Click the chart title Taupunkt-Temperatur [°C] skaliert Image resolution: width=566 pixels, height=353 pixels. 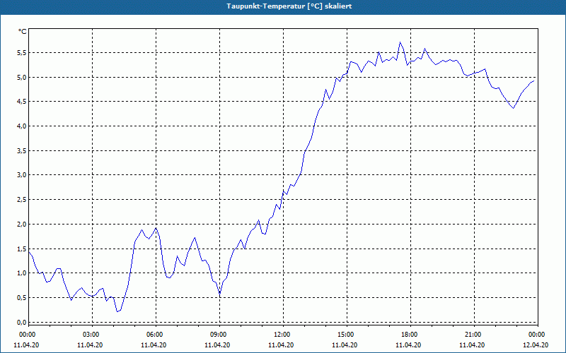(289, 6)
